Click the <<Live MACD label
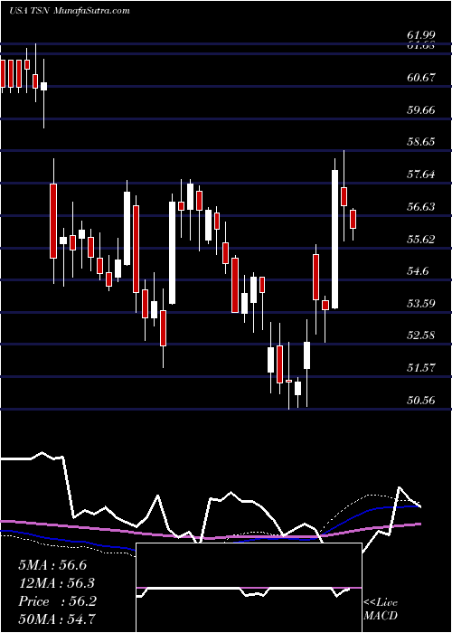 381,609
